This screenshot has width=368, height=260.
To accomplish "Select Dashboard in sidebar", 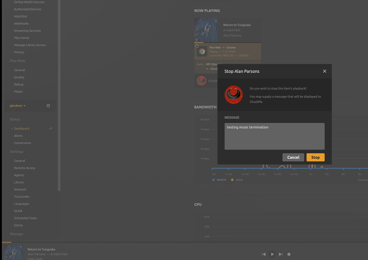I will click(21, 129).
